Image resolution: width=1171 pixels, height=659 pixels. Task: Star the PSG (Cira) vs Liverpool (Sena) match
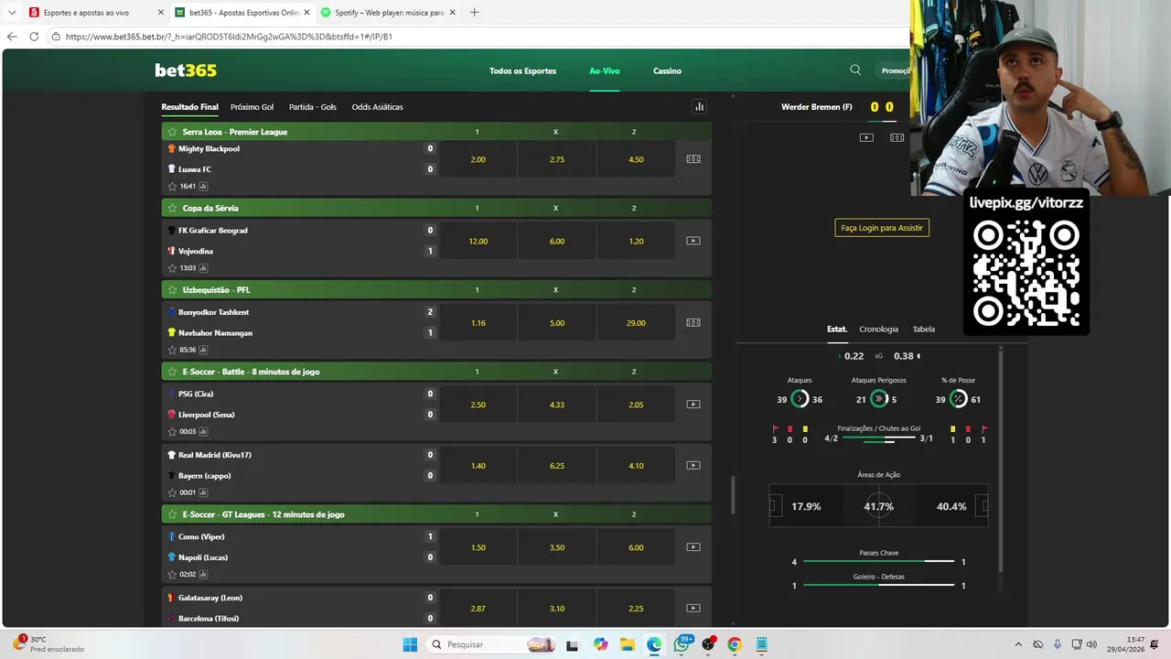(x=172, y=432)
